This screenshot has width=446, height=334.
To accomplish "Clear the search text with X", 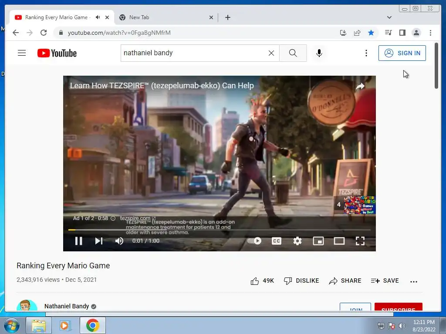I will coord(271,53).
